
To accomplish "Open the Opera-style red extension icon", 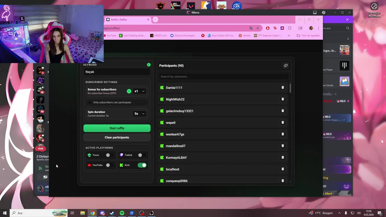I will pos(267,28).
